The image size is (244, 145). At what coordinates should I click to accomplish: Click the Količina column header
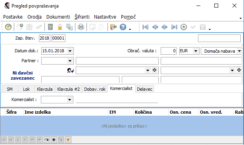151,112
